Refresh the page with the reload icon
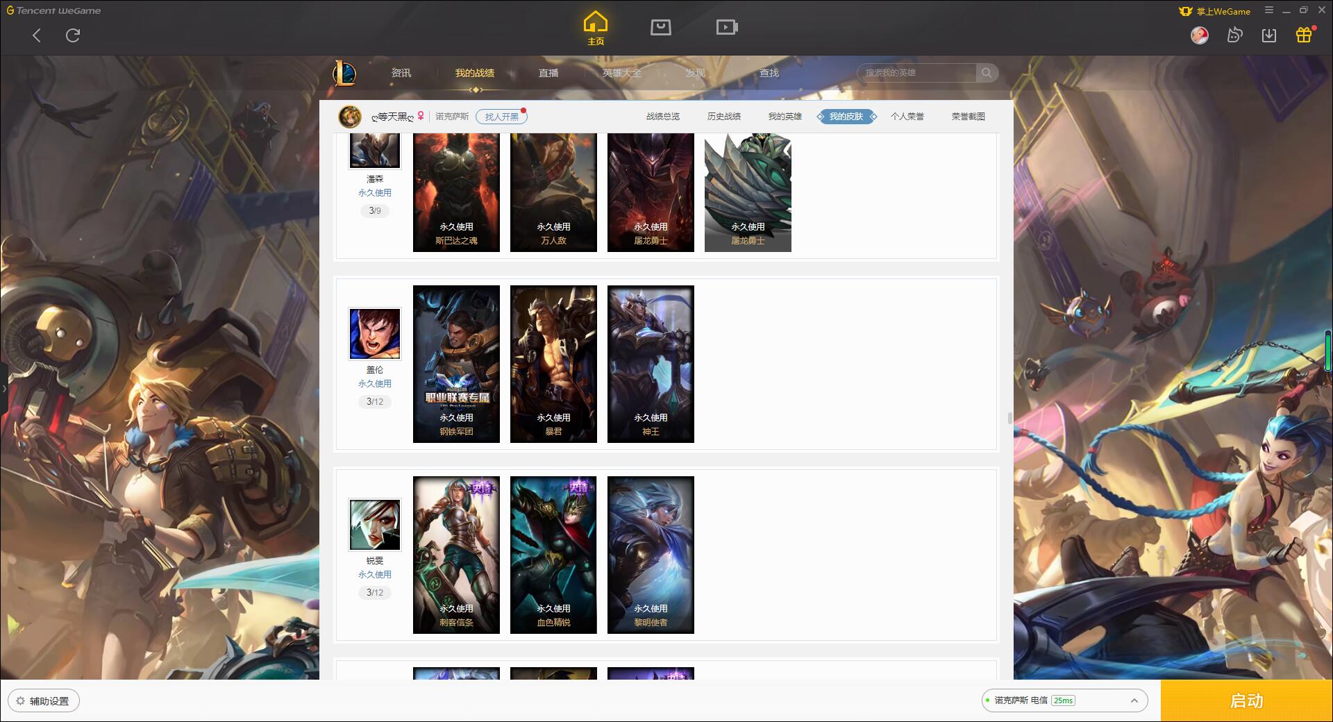The image size is (1333, 722). click(73, 35)
